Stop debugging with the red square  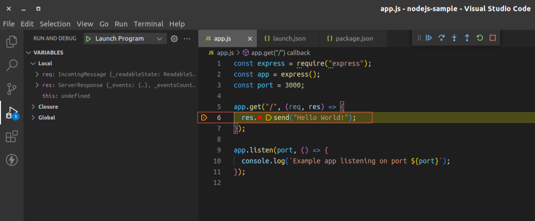[x=492, y=38]
